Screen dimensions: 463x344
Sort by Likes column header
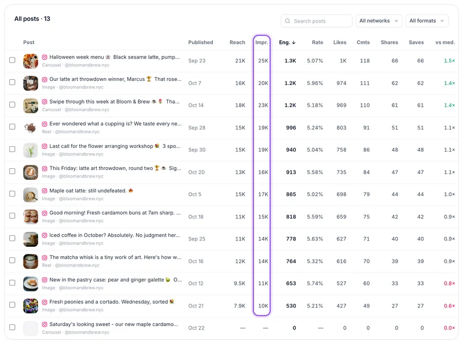tap(340, 42)
